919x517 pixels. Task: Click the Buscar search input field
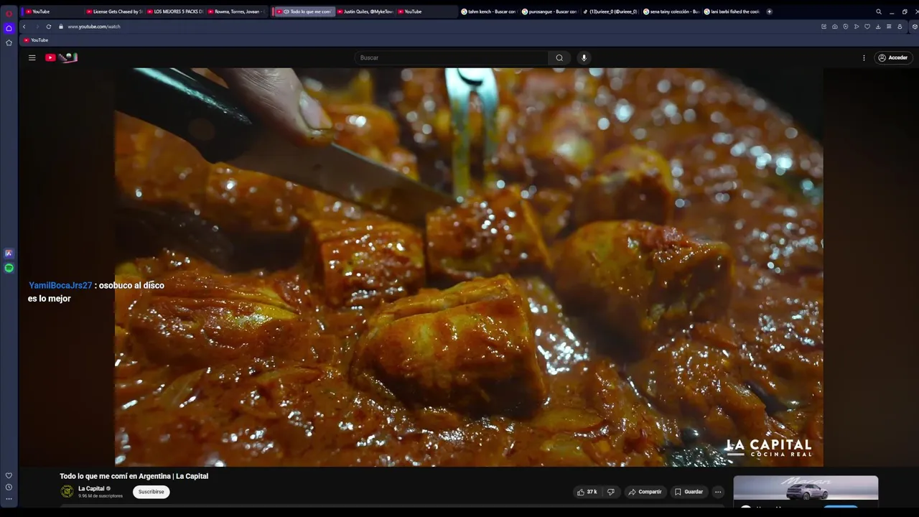(x=452, y=57)
